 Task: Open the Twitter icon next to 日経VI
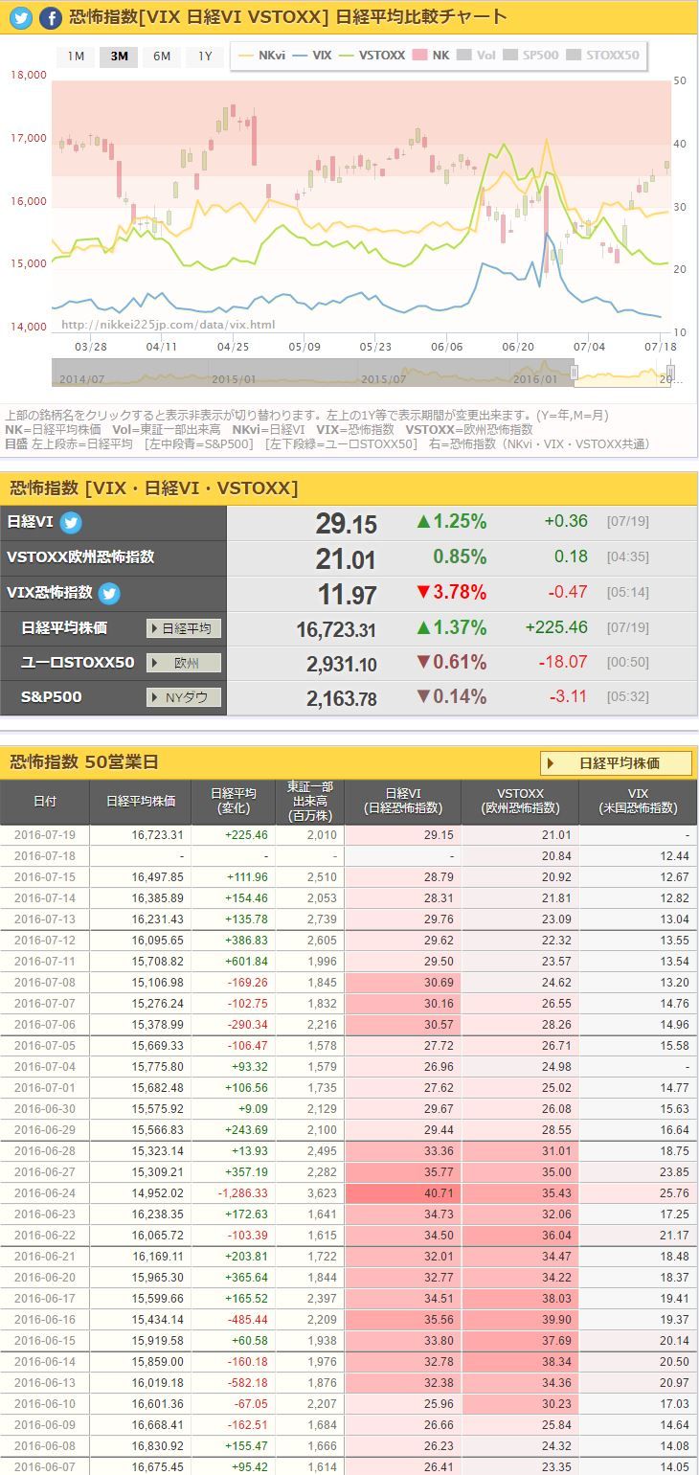point(71,523)
